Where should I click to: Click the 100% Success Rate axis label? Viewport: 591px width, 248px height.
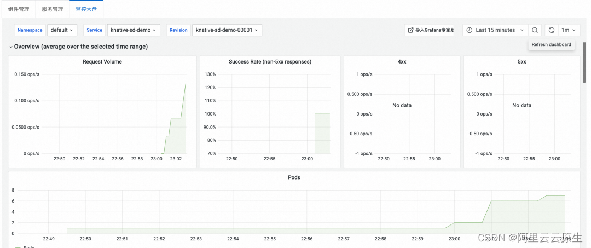[x=210, y=114]
